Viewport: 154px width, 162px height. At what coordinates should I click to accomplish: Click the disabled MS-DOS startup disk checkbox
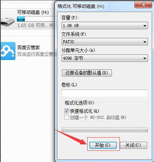tap(66, 117)
